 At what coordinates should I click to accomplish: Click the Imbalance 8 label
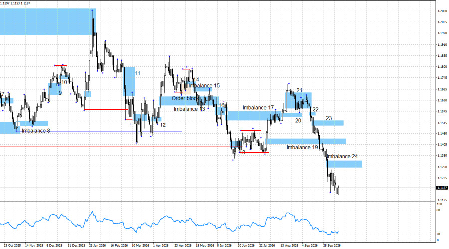[36, 131]
